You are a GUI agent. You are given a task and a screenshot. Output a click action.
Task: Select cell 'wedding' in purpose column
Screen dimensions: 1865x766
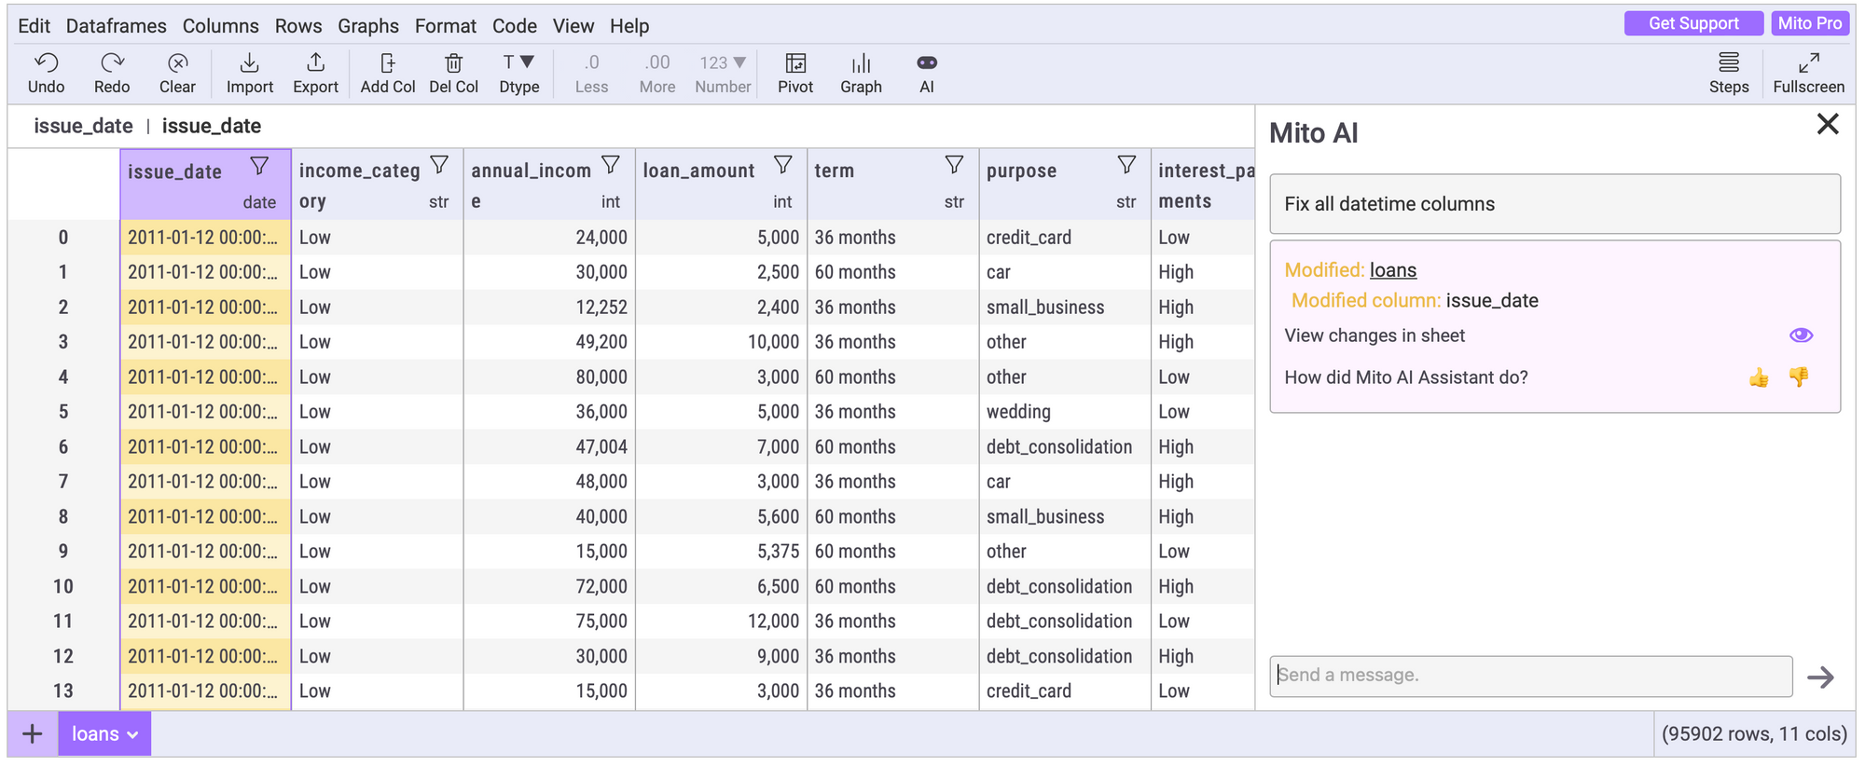pyautogui.click(x=1065, y=412)
